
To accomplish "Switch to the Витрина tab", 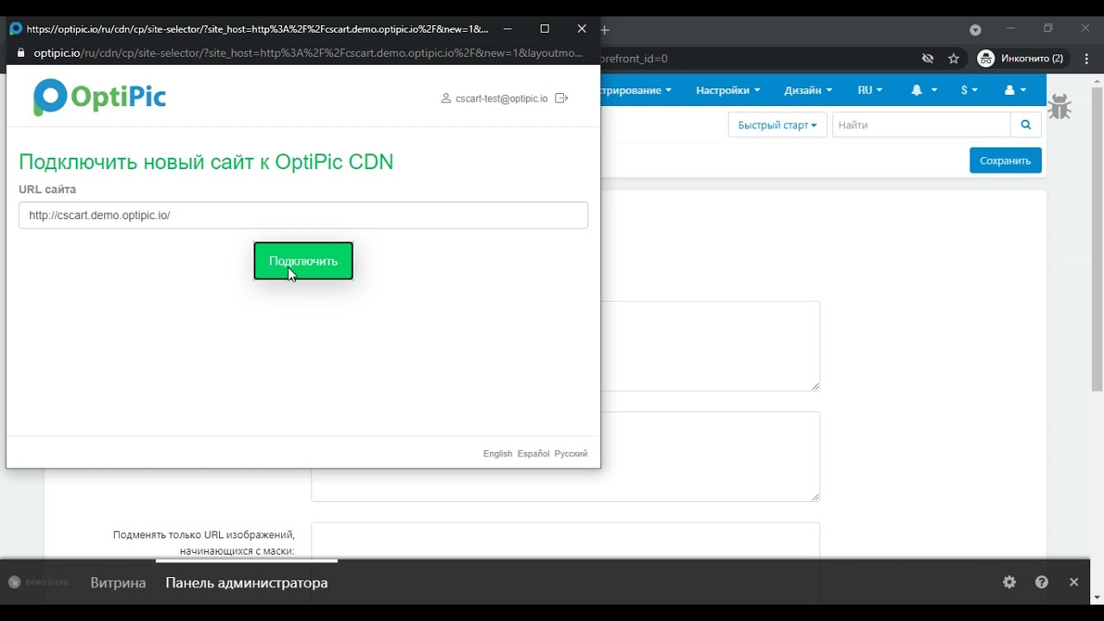I will pos(118,583).
